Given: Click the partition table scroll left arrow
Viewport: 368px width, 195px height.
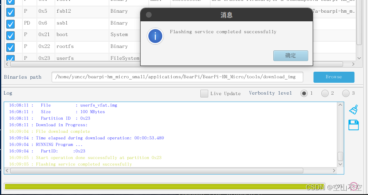Looking at the screenshot, I should point(7,64).
